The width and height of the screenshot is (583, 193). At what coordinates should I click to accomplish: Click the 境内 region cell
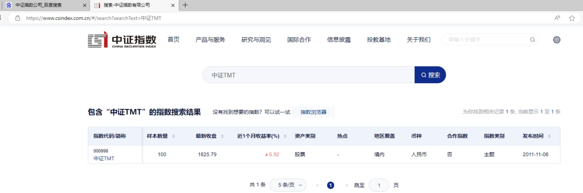(x=379, y=154)
